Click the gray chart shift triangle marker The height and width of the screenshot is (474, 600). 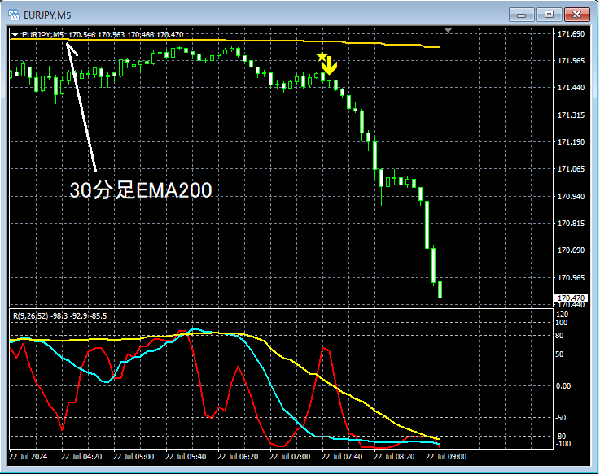[x=449, y=30]
